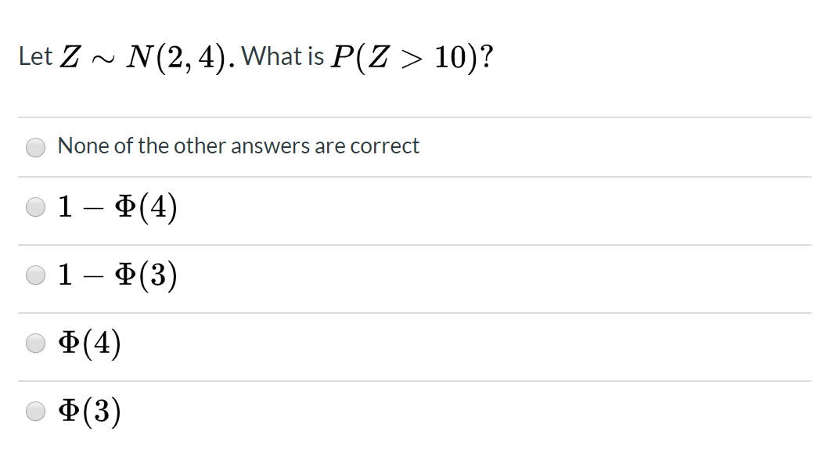Choose the last answer choice
The image size is (824, 475).
[x=35, y=410]
